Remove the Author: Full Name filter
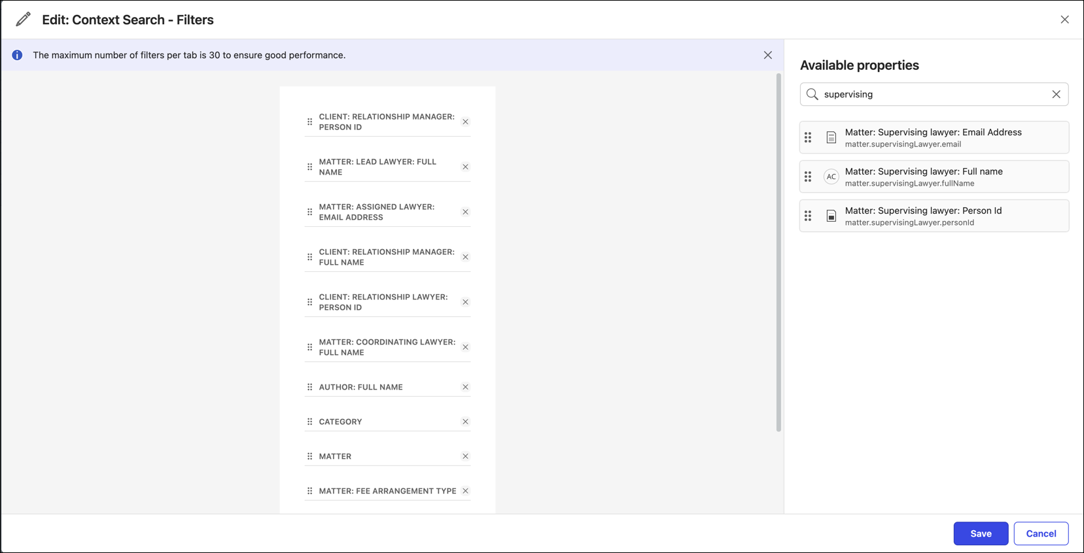Screen dimensions: 1084x553 click(x=465, y=387)
